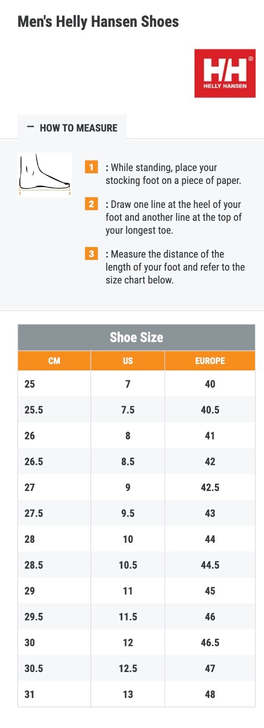The width and height of the screenshot is (264, 728).
Task: Click the US column header
Action: point(127,361)
